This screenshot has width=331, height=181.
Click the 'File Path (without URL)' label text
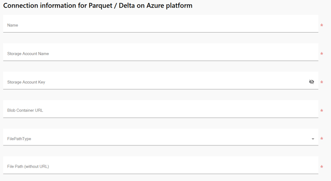28,167
